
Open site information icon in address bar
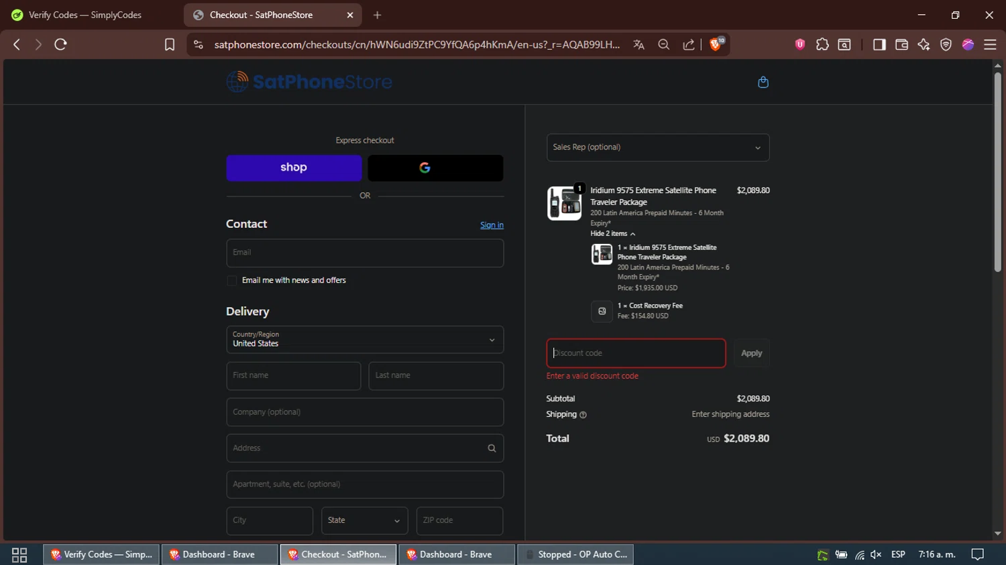[x=198, y=44]
